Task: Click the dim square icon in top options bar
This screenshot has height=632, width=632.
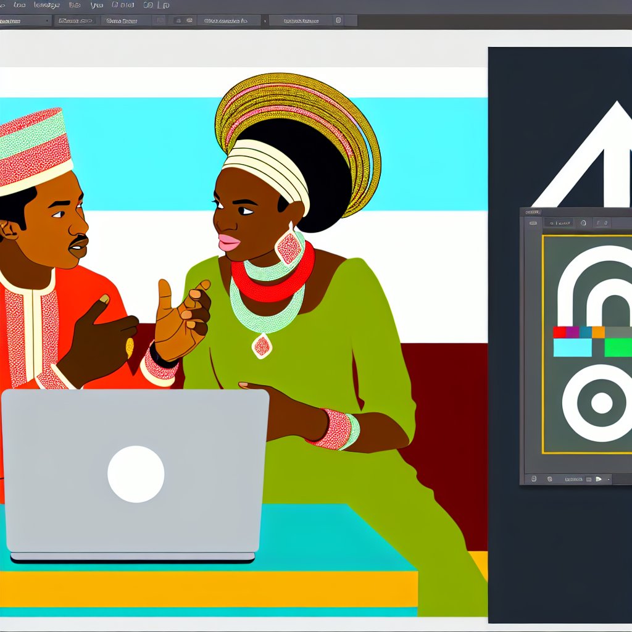Action: coord(160,20)
